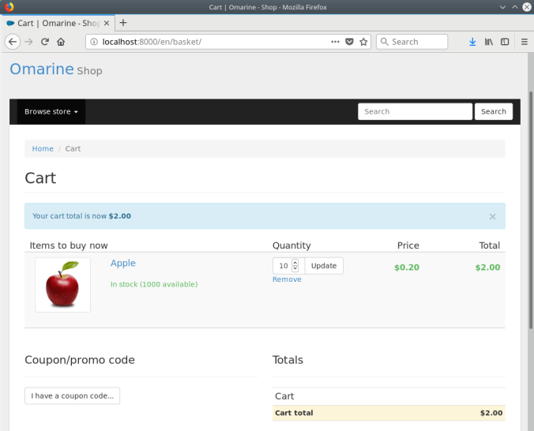The image size is (534, 431).
Task: Bookmark this page with the star icon
Action: (363, 42)
